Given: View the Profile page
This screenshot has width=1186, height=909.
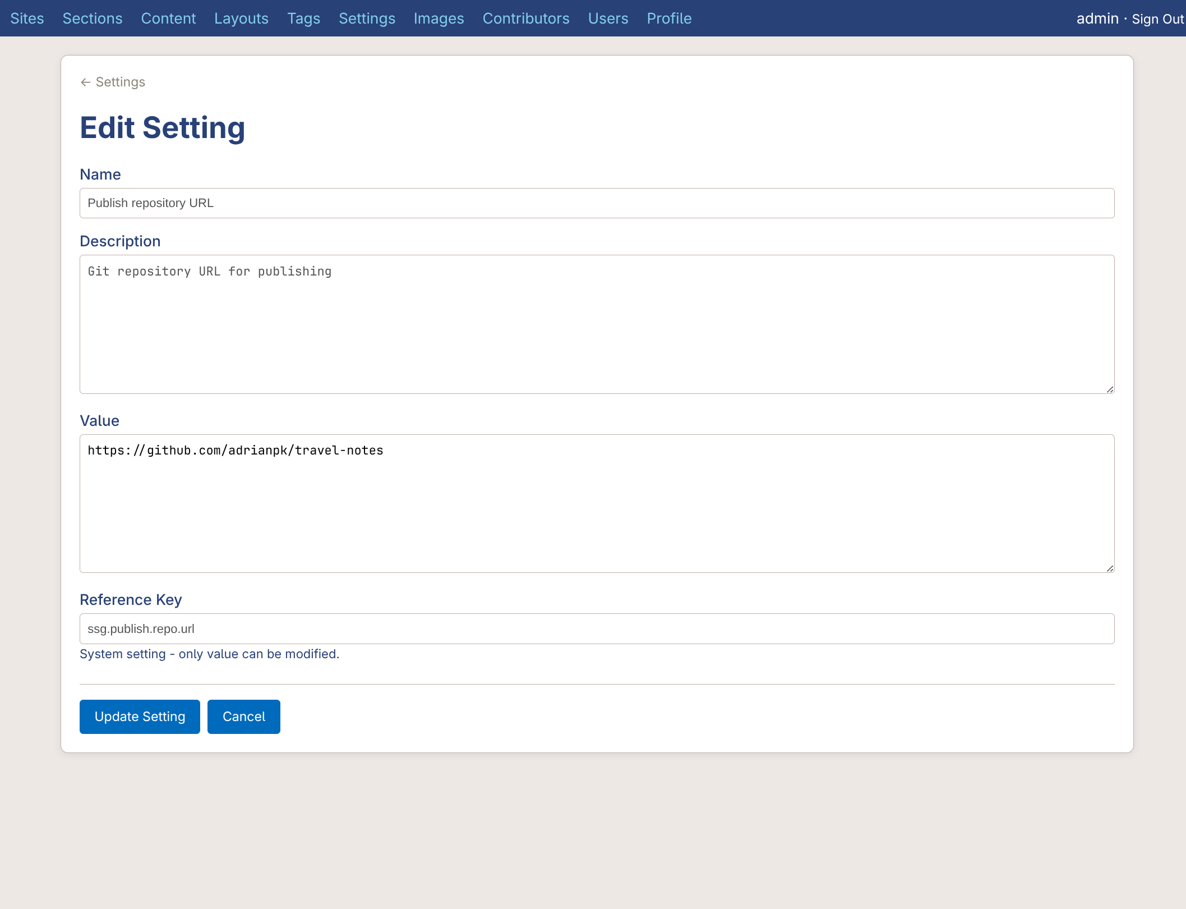Looking at the screenshot, I should (669, 19).
